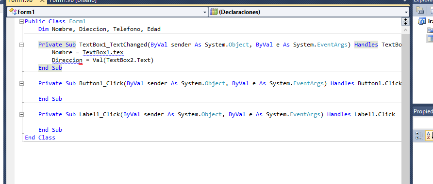Click the Form1 class icon in the dropdown
Viewport: 433px width, 184px height.
coord(13,12)
